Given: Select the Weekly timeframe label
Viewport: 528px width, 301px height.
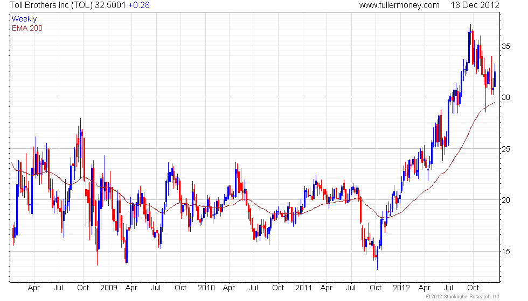Looking at the screenshot, I should pos(24,19).
